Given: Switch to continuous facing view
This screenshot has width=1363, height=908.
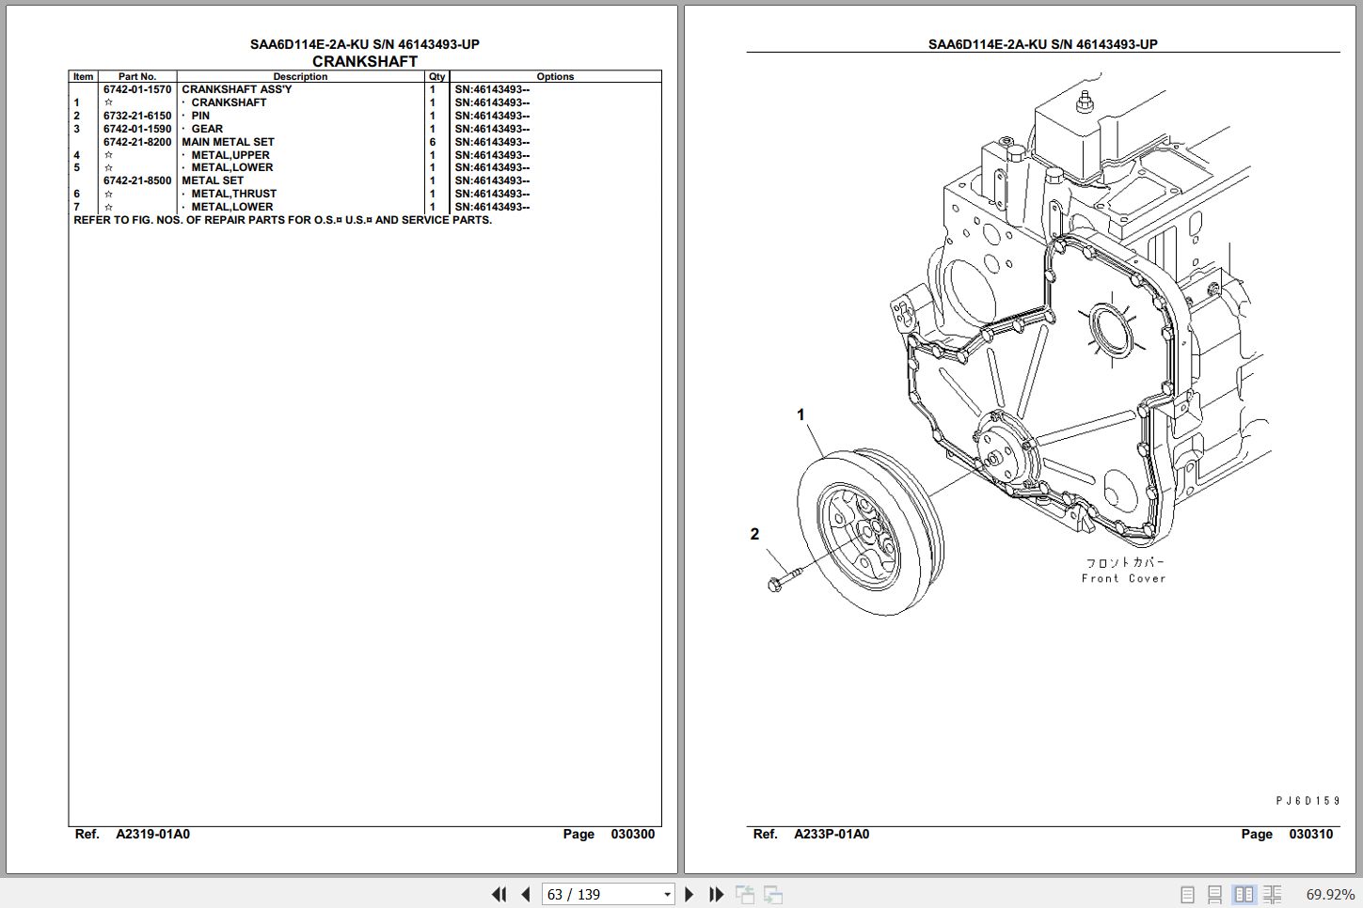Looking at the screenshot, I should point(1272,895).
